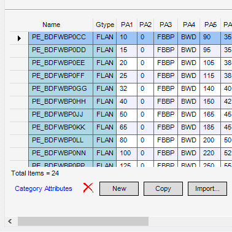Click the BWD cell in PE_BDFWBP0DD row
232x232 pixels.
point(189,51)
